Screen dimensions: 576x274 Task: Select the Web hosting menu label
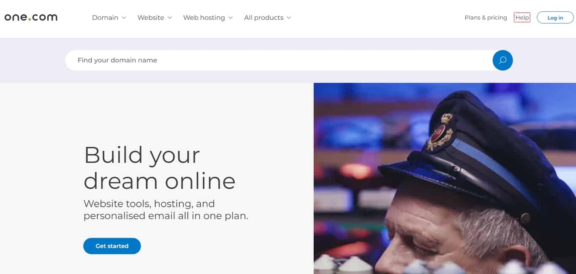[x=204, y=18]
